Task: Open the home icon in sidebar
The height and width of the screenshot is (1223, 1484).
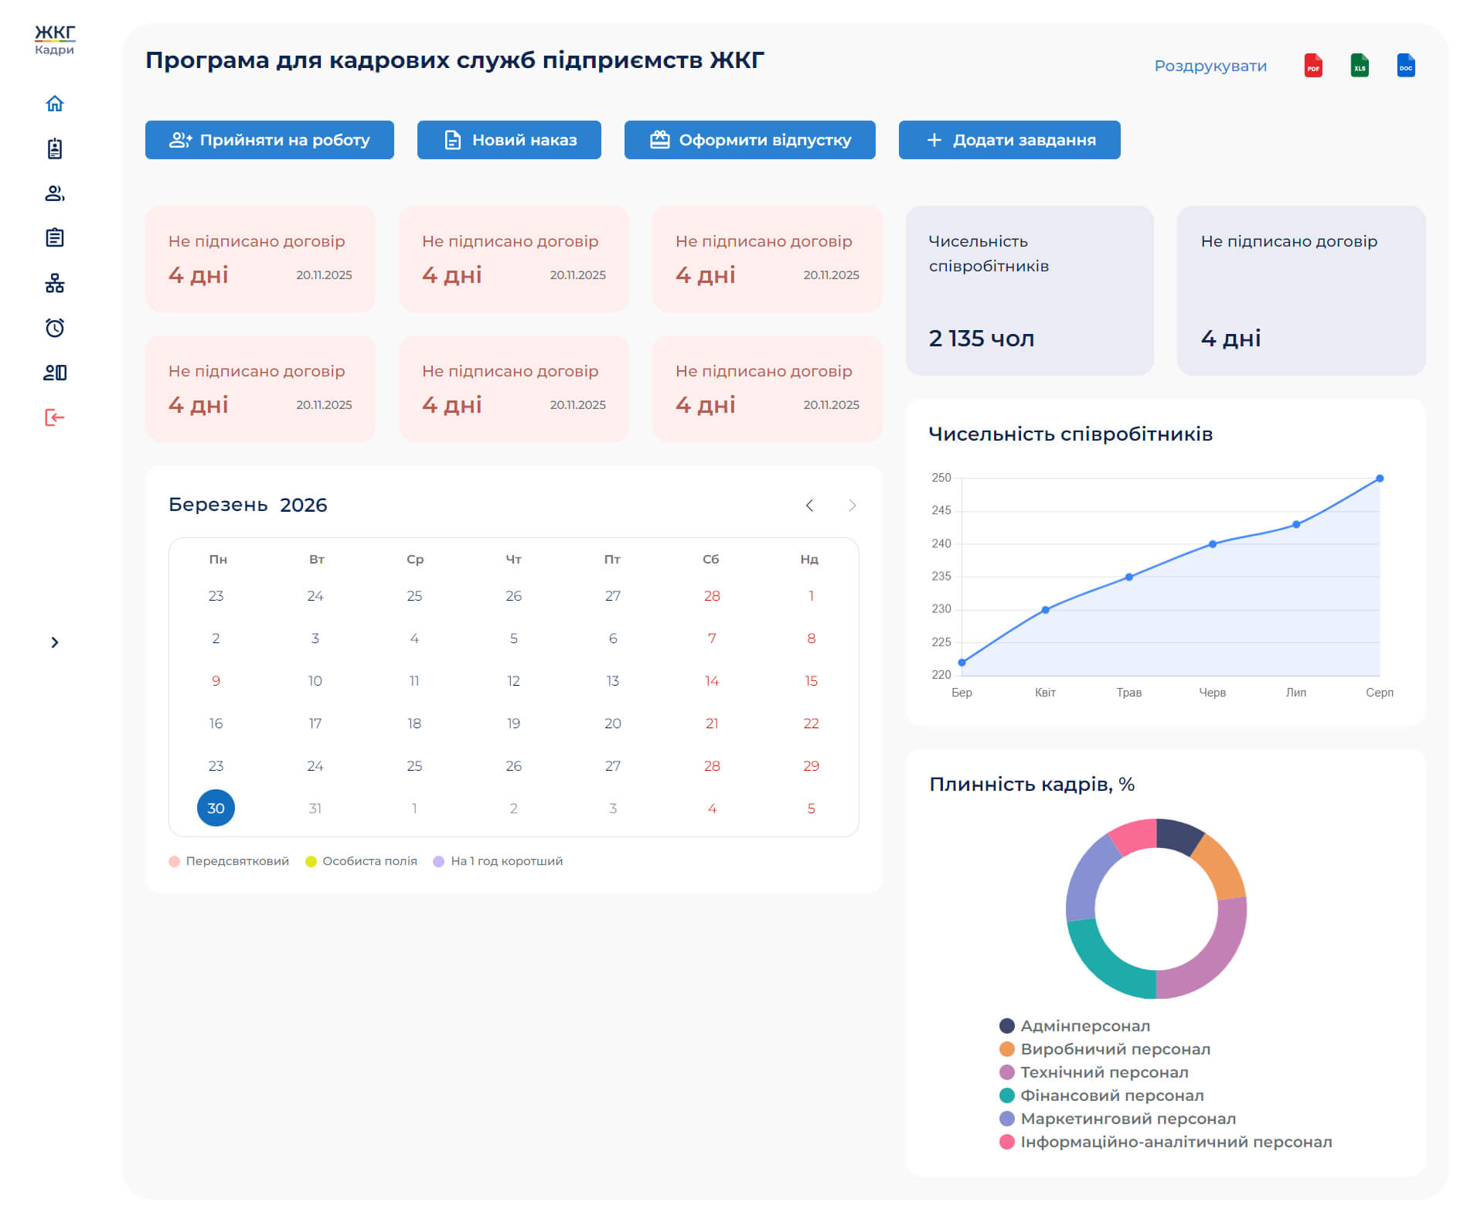Action: (x=54, y=104)
